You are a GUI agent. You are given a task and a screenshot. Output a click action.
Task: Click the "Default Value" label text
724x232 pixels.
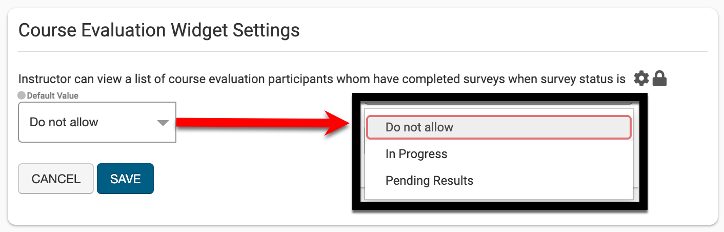(52, 95)
